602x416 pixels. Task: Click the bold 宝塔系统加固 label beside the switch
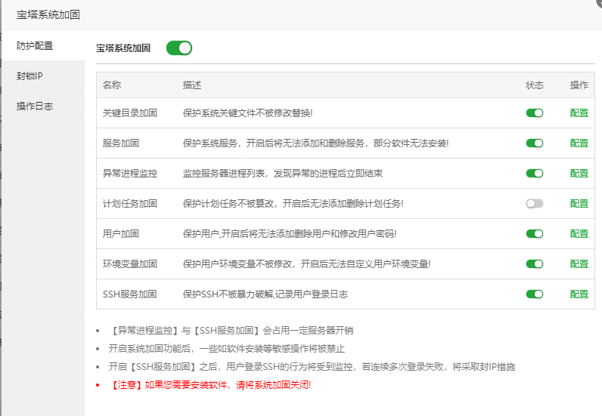click(123, 48)
